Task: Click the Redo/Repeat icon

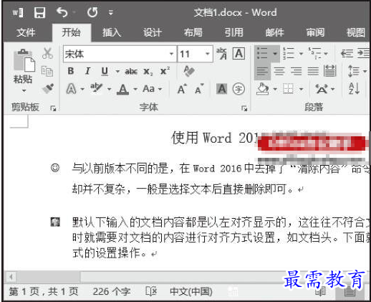Action: click(92, 12)
